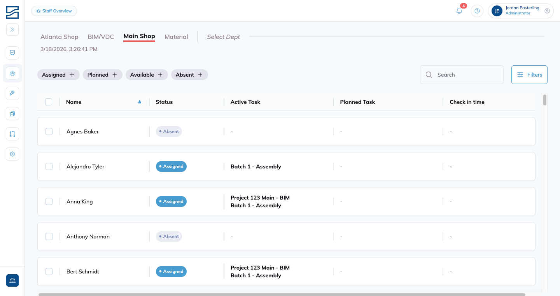The width and height of the screenshot is (560, 296).
Task: Open the presentation chart sidebar icon
Action: click(x=12, y=53)
